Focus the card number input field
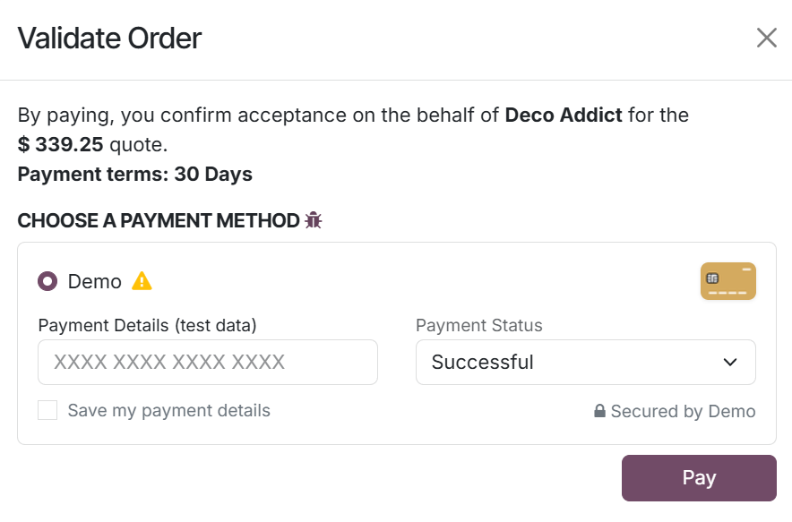Screen dimensions: 792x522 (208, 363)
